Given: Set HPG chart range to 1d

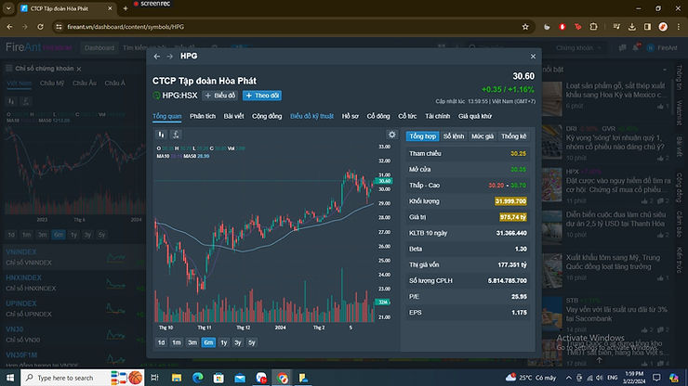Looking at the screenshot, I should click(x=161, y=342).
